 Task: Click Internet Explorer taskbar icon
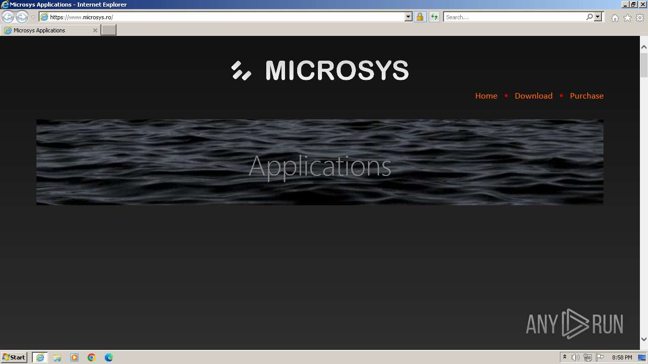tap(40, 357)
